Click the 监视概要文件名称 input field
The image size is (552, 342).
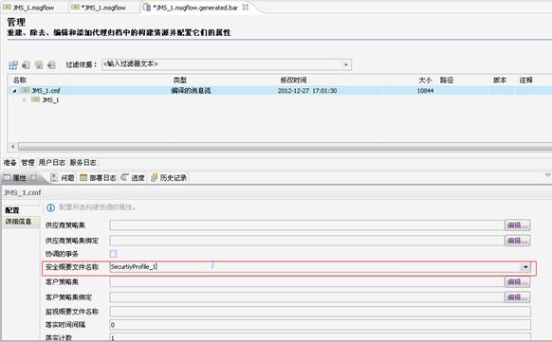320,312
